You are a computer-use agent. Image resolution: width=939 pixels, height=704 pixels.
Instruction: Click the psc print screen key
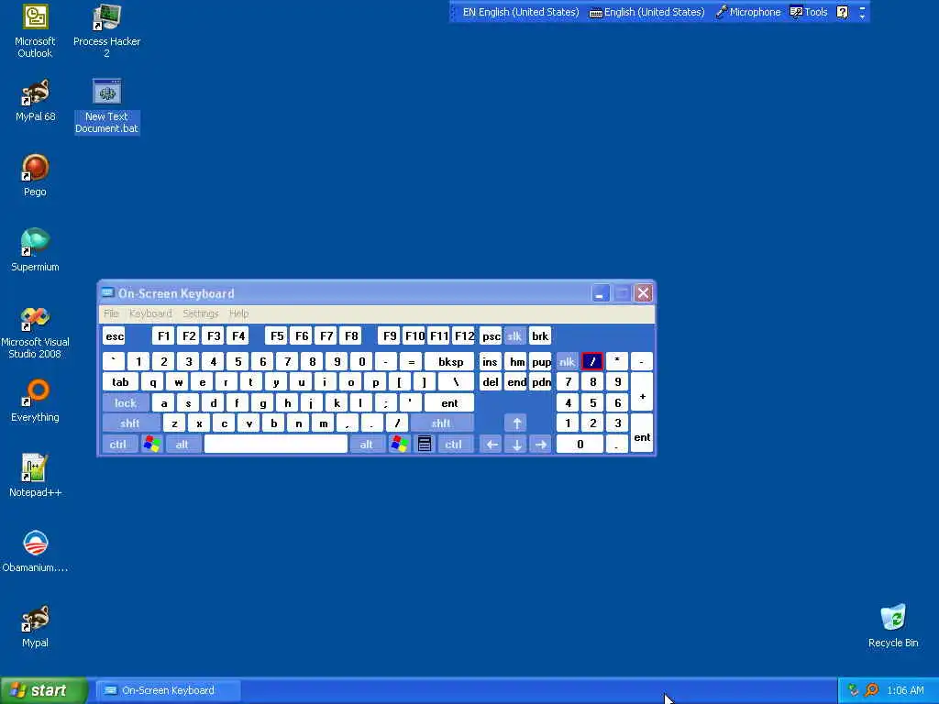tap(492, 335)
